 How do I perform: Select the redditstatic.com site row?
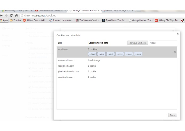(117, 77)
